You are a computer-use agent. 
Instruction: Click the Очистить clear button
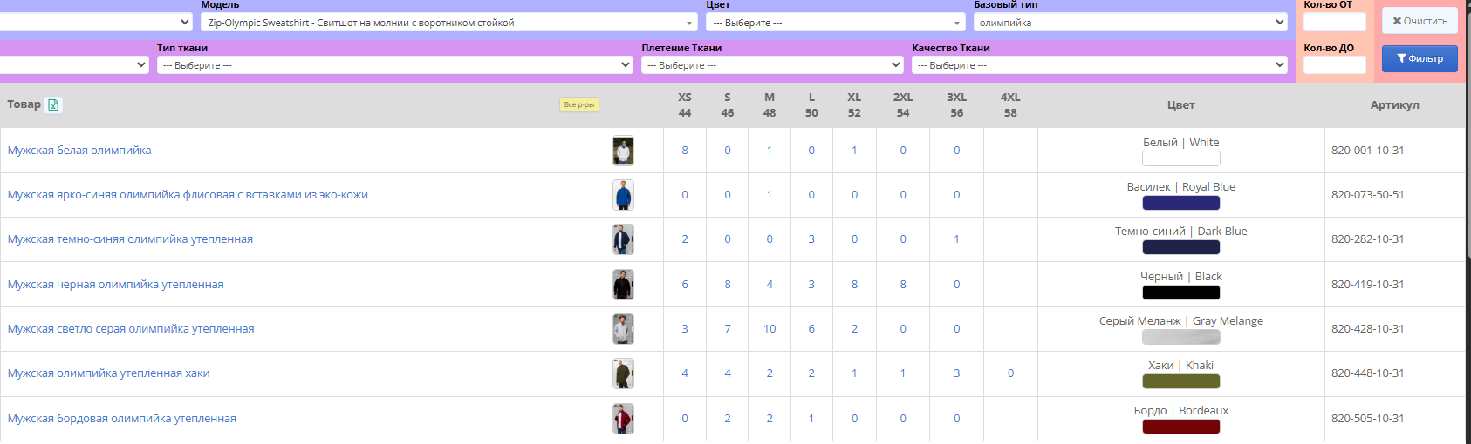(1419, 21)
